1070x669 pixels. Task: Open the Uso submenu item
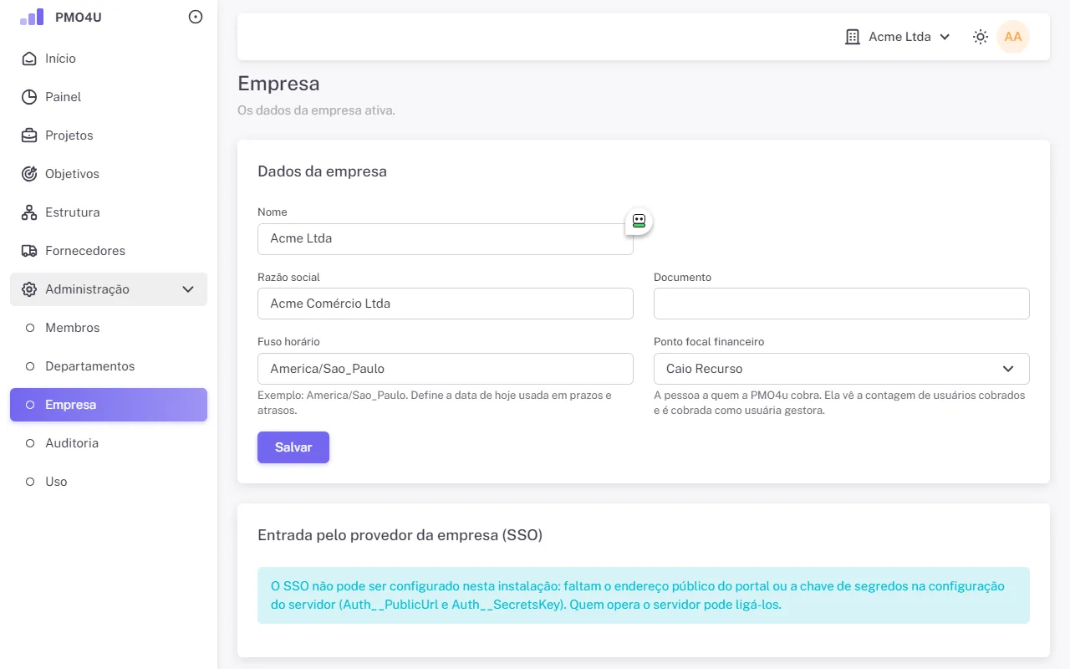pos(109,482)
